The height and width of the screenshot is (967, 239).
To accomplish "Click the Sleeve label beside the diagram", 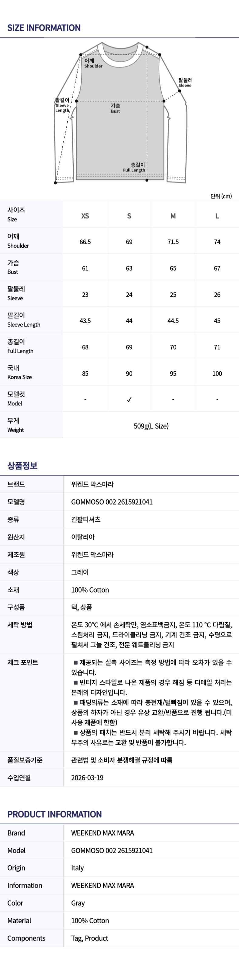I will click(185, 83).
